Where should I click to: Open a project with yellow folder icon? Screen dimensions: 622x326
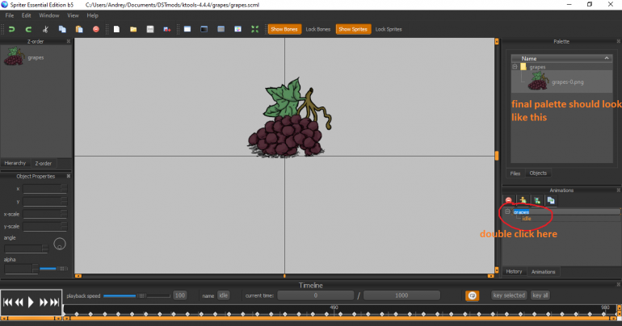point(133,30)
